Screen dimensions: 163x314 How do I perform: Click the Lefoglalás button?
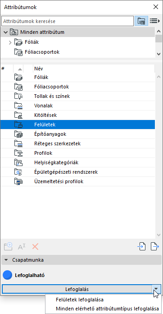(77, 289)
